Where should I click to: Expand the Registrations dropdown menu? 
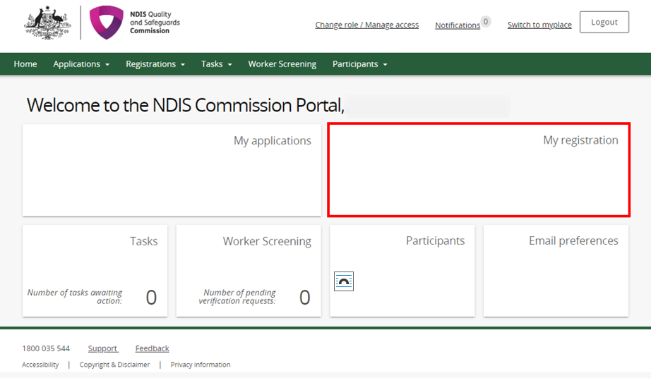coord(155,64)
